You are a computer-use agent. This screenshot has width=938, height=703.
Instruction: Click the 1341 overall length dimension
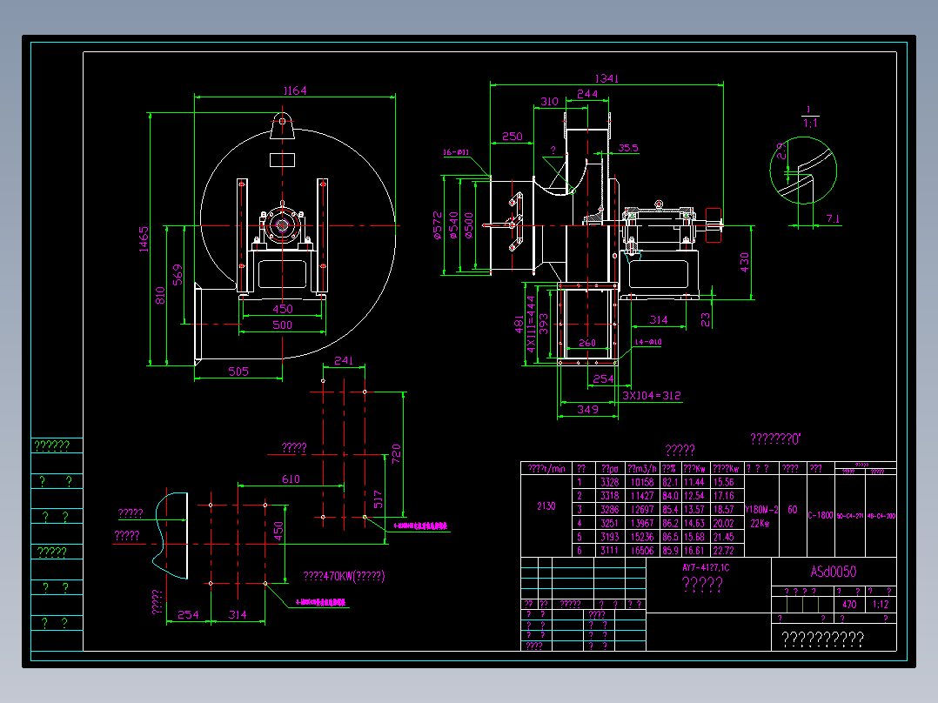click(x=606, y=78)
